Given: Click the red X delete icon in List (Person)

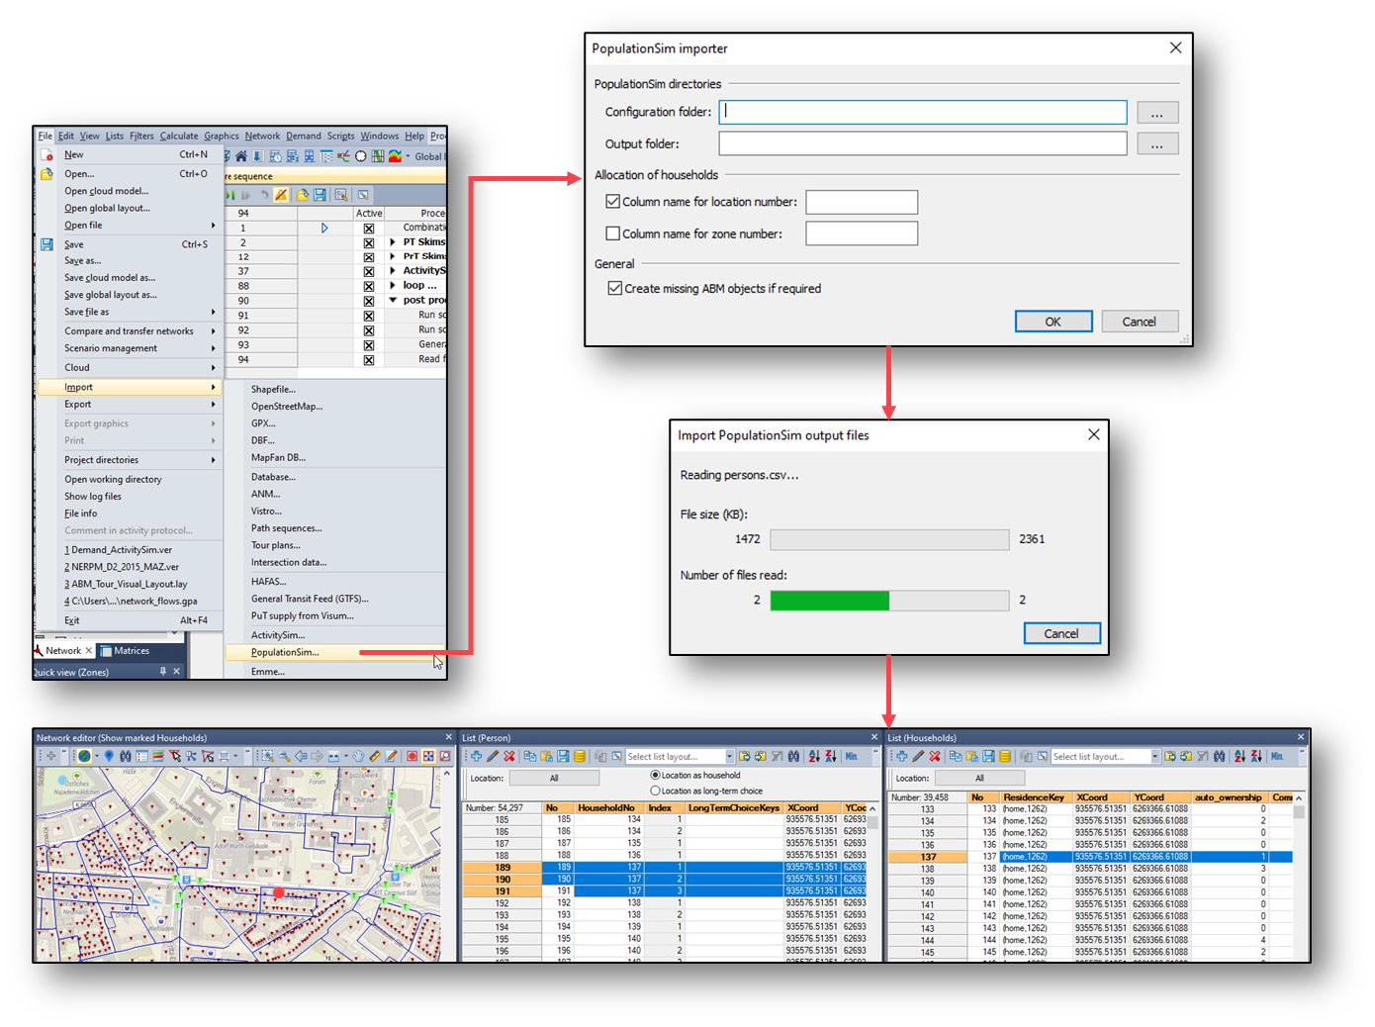Looking at the screenshot, I should coord(508,756).
